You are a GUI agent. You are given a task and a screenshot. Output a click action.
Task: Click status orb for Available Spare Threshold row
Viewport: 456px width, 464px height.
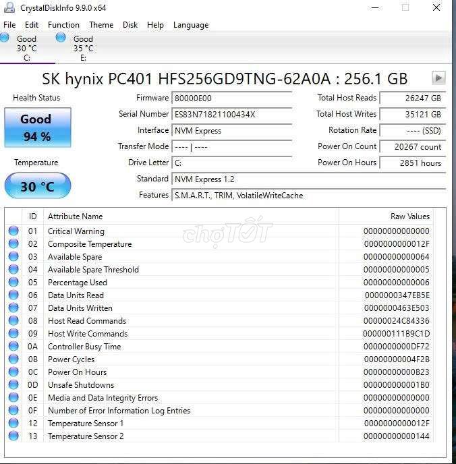13,269
